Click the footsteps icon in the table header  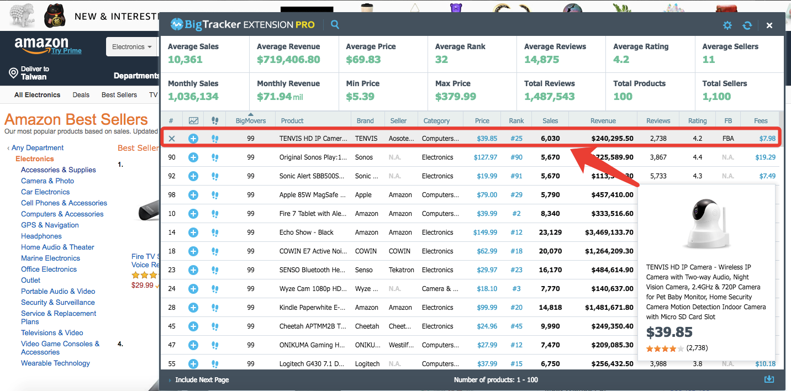click(215, 120)
